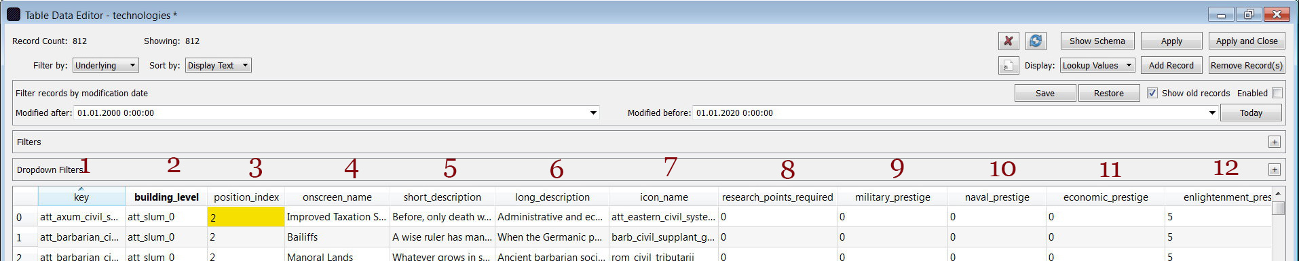
Task: Click the naval_prestige column header
Action: [x=997, y=197]
